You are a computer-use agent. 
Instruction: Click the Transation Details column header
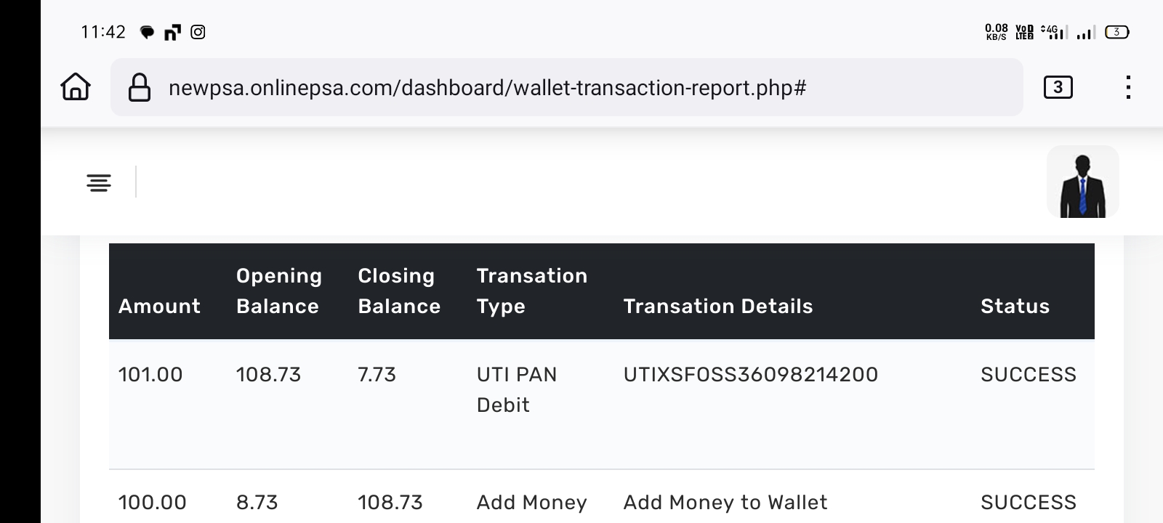[717, 306]
